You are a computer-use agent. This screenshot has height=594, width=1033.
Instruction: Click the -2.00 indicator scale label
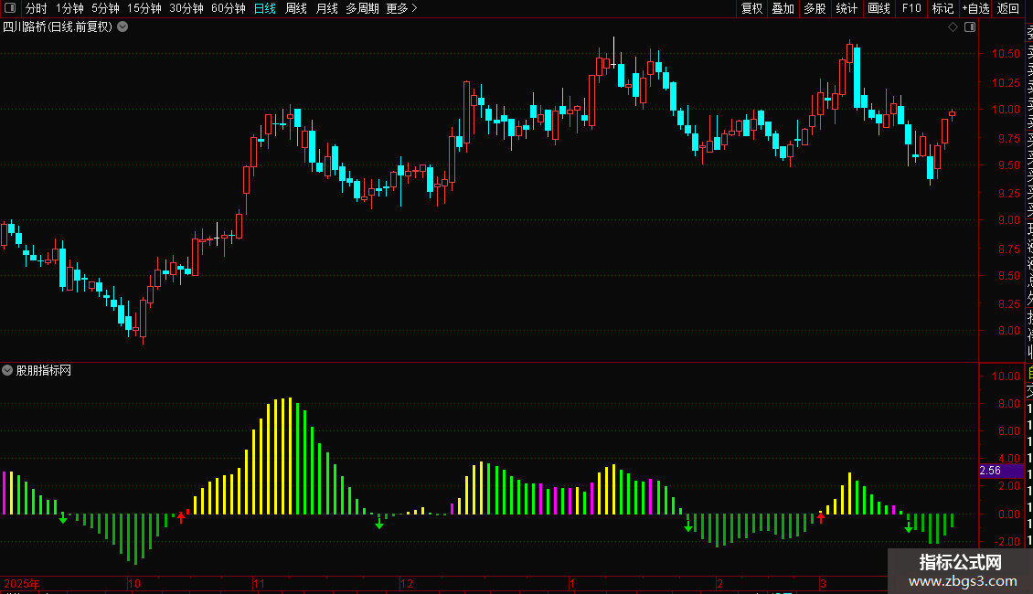click(1007, 542)
